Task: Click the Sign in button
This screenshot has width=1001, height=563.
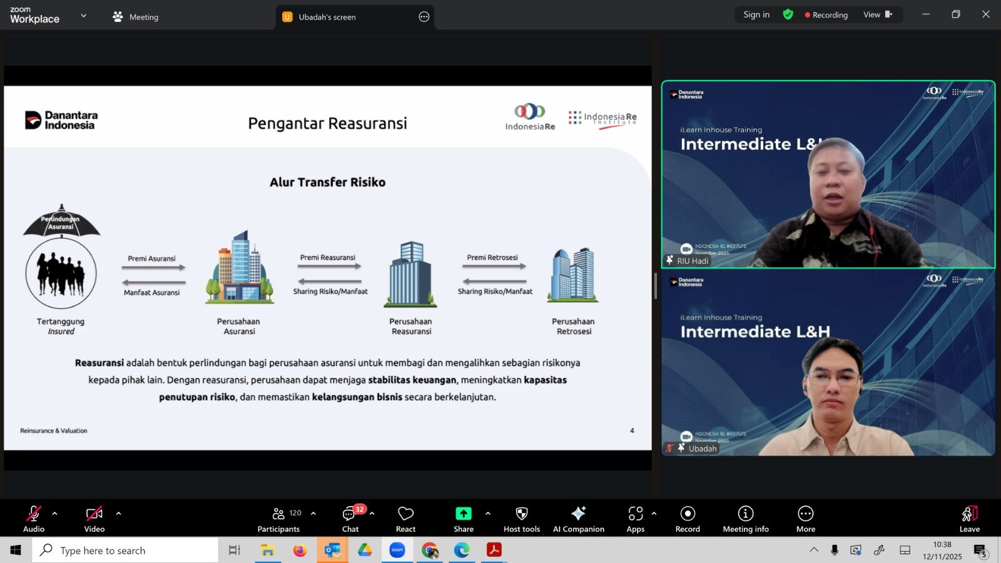Action: pos(756,14)
